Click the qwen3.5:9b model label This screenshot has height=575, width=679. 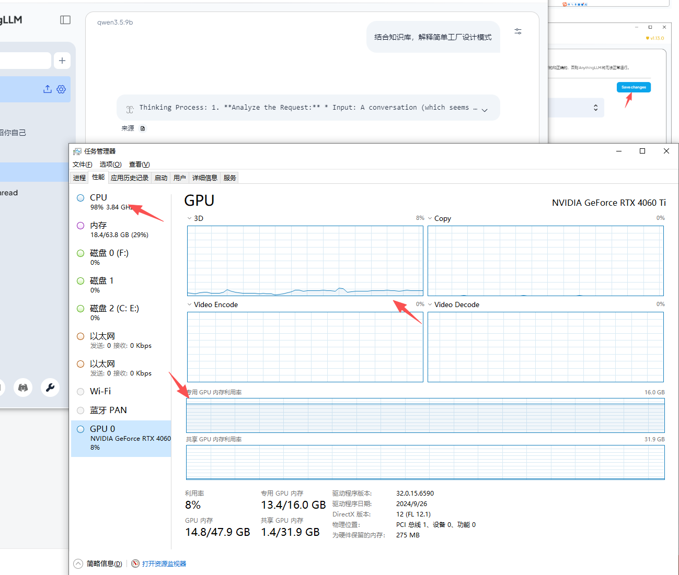pyautogui.click(x=115, y=22)
